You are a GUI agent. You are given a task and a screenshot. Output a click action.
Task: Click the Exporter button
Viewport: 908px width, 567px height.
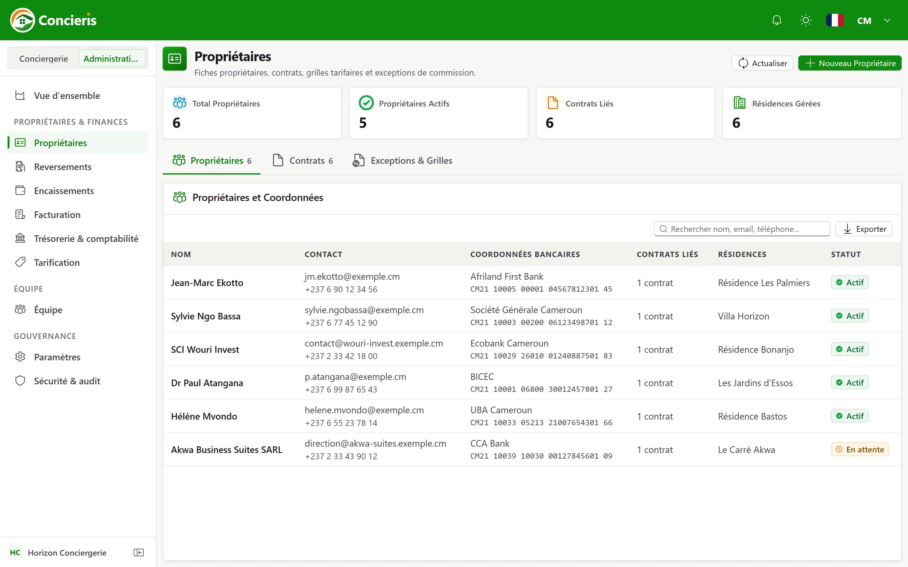coord(864,229)
